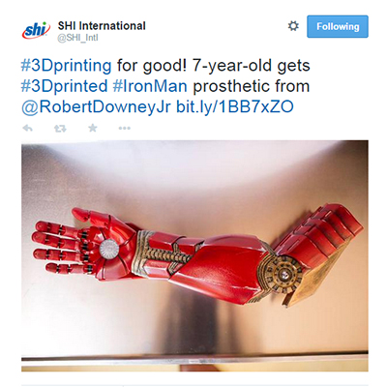Open the SHI International profile name

[102, 26]
